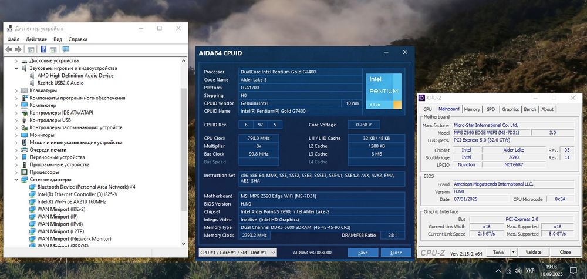Click the Bluetooth Device adapter icon
The image size is (587, 279).
[32, 187]
